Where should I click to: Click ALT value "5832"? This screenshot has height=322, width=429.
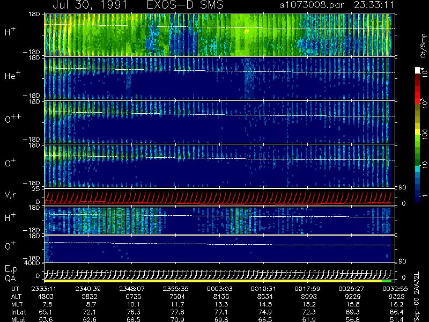pos(90,297)
